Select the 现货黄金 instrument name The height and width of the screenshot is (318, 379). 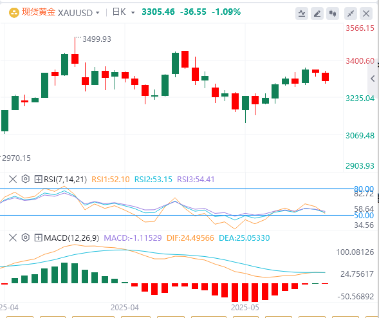click(x=39, y=12)
